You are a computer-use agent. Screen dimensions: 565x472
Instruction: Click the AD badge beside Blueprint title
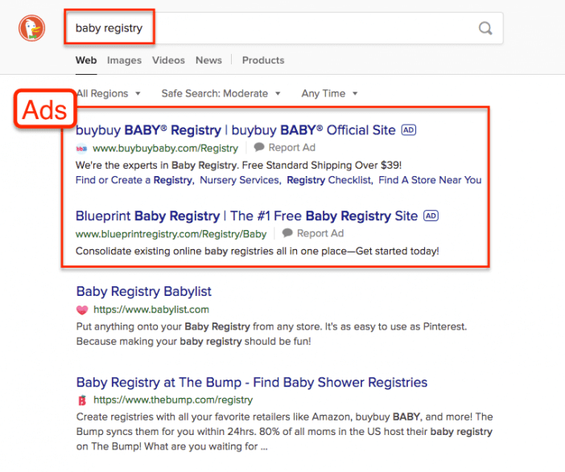coord(431,215)
